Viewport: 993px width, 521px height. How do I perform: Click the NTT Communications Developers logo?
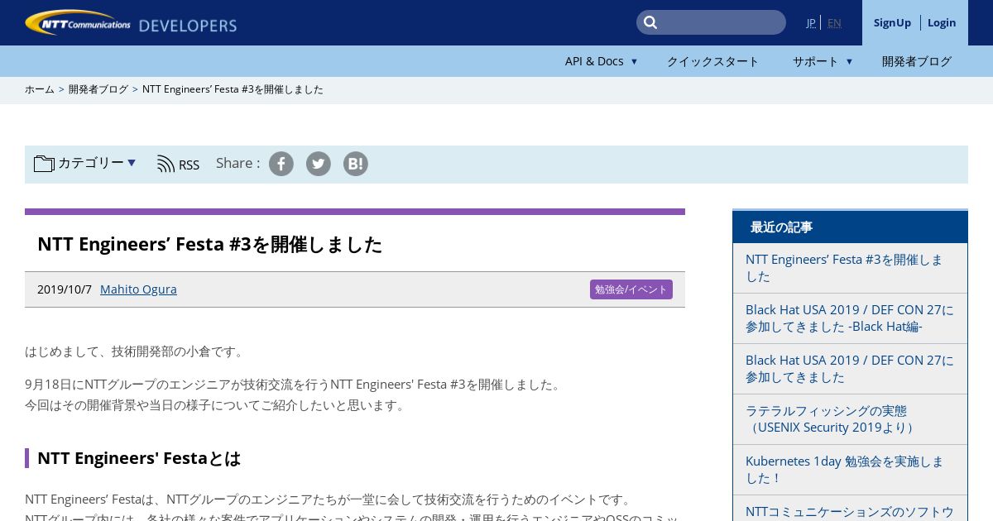[x=131, y=23]
